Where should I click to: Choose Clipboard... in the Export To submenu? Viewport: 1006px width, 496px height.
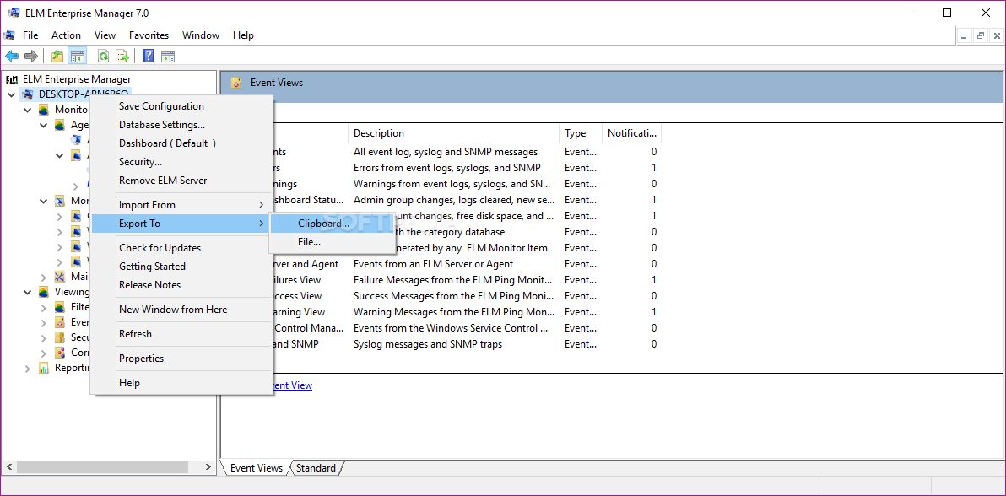click(x=333, y=224)
